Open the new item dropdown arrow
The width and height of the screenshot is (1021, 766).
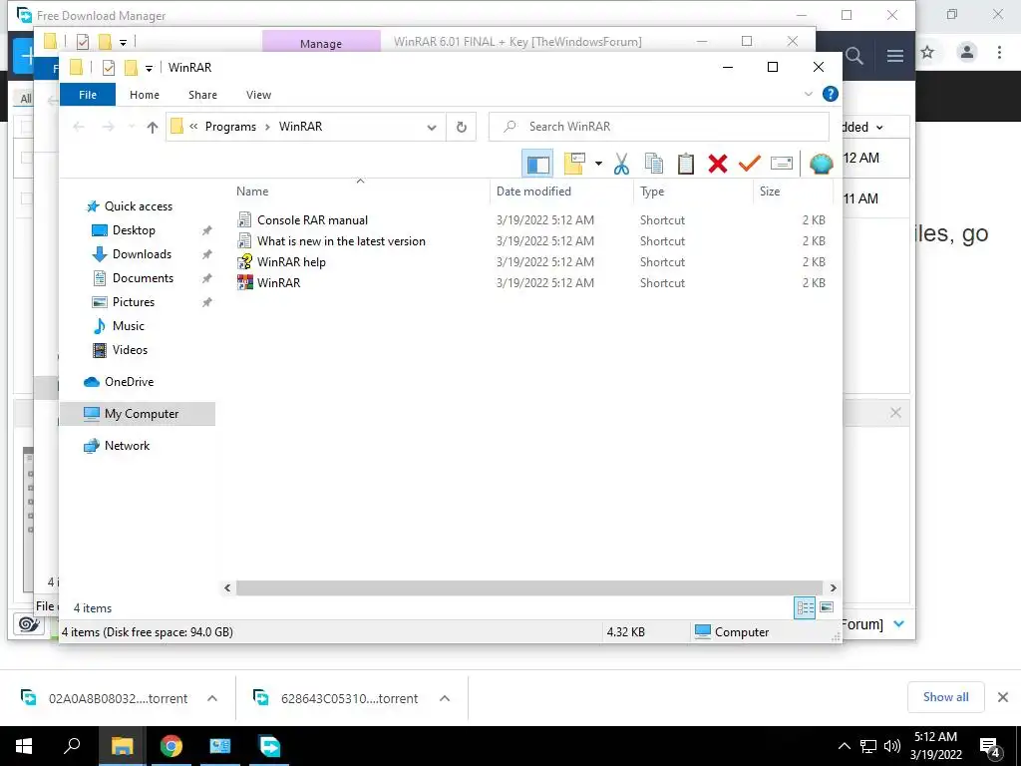tap(598, 164)
